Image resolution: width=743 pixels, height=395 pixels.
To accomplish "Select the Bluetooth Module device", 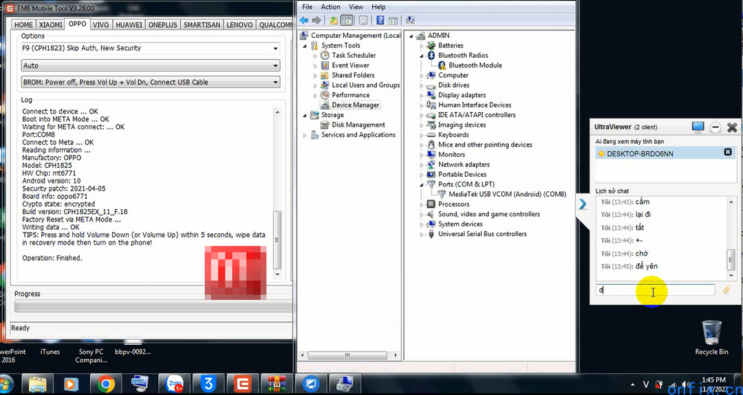I will coord(475,65).
